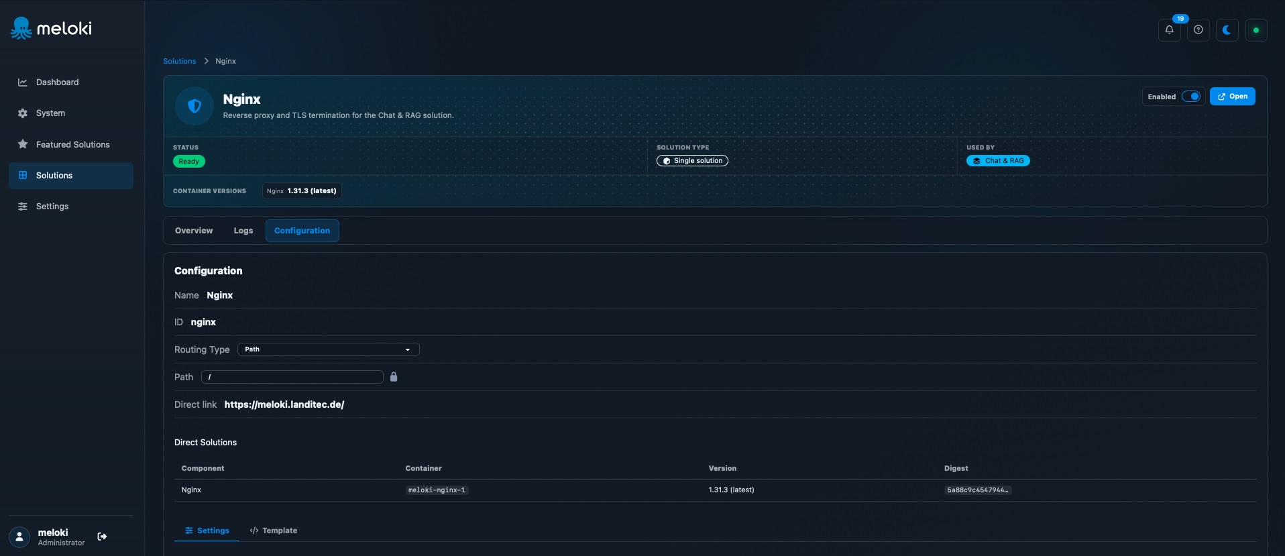
Task: Select the Settings sub-tab
Action: pyautogui.click(x=207, y=531)
